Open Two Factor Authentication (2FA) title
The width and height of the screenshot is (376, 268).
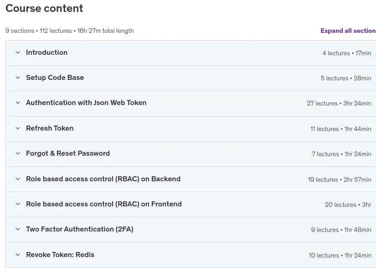[x=80, y=229]
